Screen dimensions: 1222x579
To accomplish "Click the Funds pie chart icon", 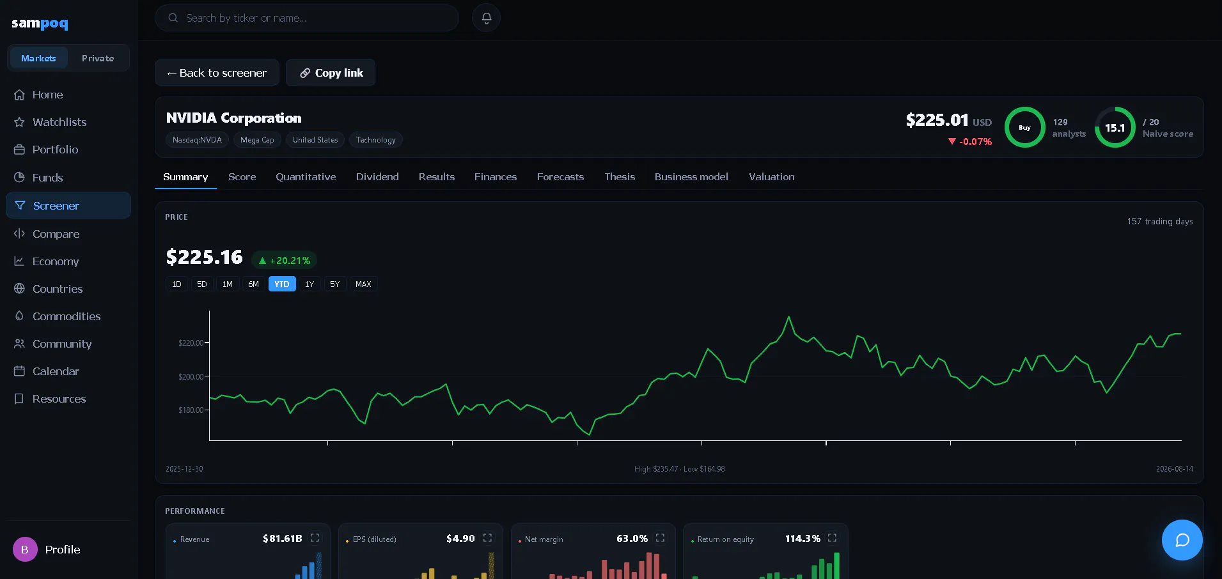I will tap(20, 178).
